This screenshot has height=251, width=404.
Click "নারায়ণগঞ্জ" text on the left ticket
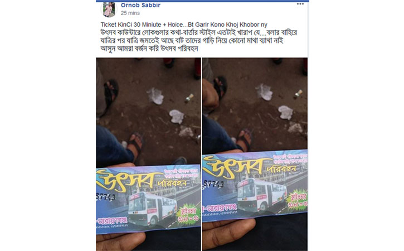point(112,221)
